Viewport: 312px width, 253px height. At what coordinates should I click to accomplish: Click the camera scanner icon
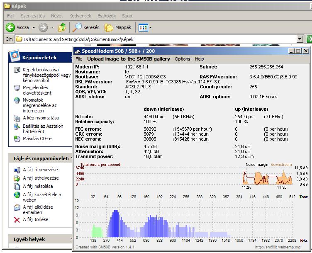point(17,70)
